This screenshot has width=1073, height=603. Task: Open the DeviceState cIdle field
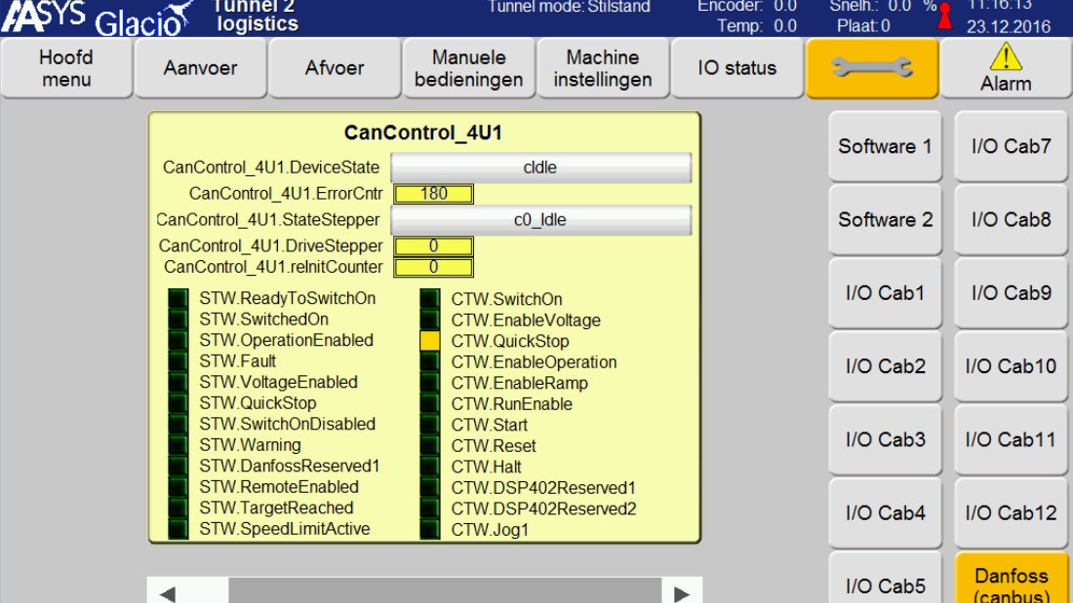point(540,168)
